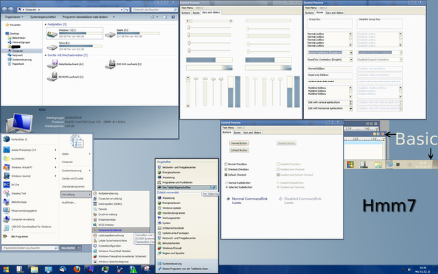Open Kurznotizen from the Start menu

point(29,158)
